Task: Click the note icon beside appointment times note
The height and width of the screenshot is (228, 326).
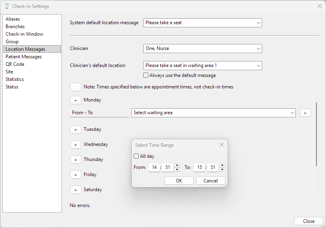Action: tap(75, 87)
